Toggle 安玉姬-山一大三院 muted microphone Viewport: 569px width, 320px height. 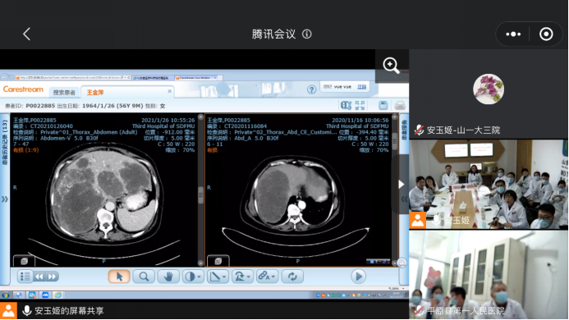click(419, 130)
